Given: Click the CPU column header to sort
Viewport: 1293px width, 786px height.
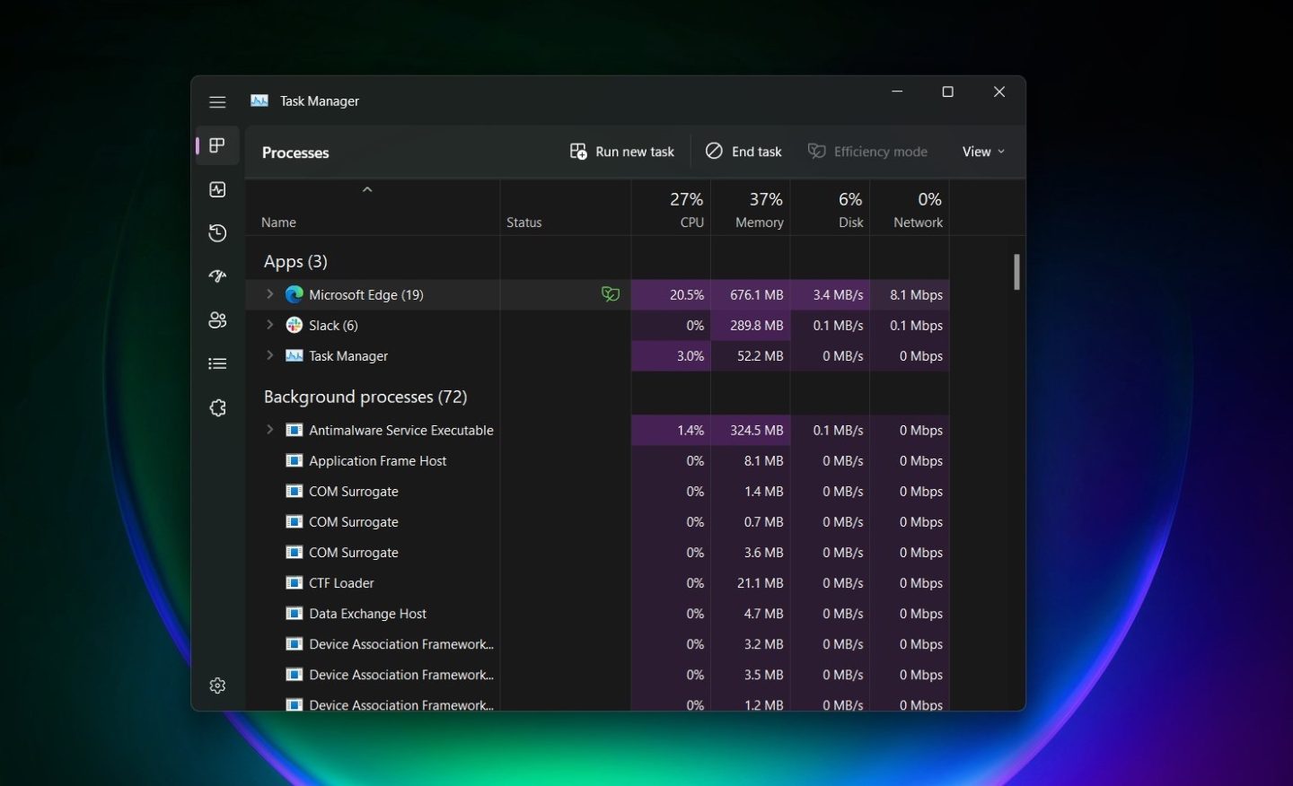Looking at the screenshot, I should (x=684, y=207).
